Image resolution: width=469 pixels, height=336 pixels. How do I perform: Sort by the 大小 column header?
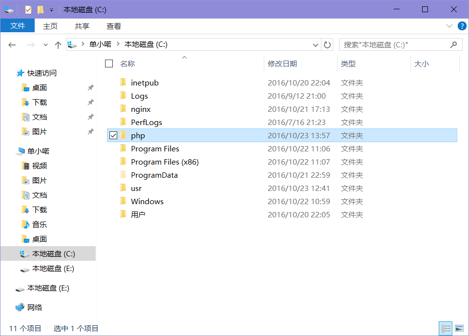point(422,63)
